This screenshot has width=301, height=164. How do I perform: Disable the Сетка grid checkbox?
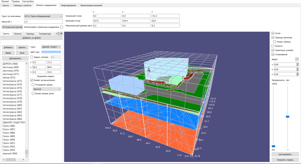[x=273, y=33]
